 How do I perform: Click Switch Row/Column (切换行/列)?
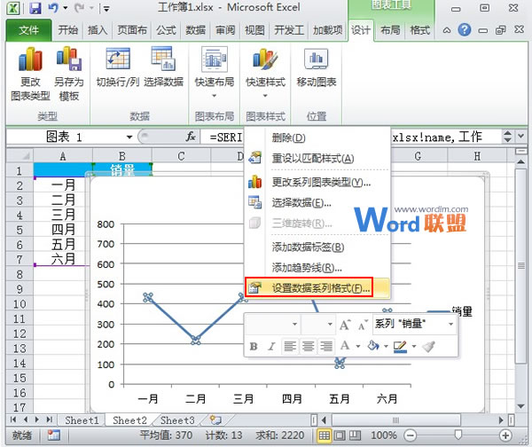click(x=117, y=67)
